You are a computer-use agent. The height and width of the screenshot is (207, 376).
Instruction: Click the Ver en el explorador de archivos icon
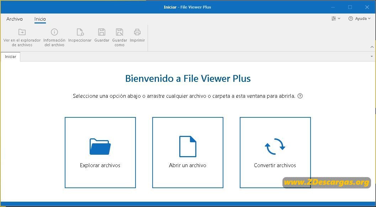(22, 32)
